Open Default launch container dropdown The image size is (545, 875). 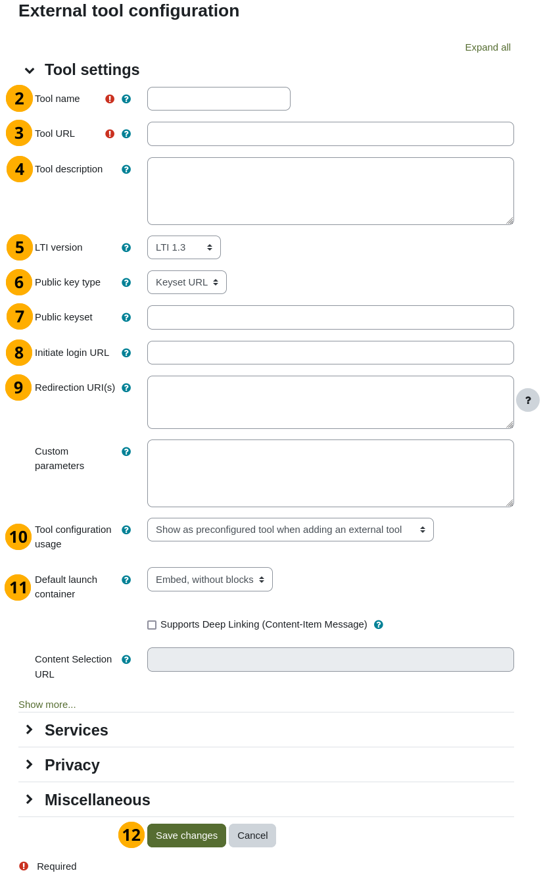click(210, 580)
